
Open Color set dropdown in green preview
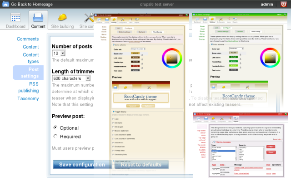236,49
